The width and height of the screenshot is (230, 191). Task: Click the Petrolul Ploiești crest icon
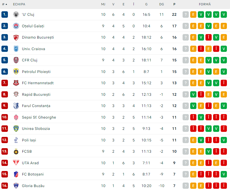16,72
